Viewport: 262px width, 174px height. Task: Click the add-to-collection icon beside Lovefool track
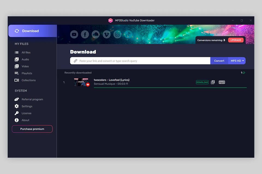pos(213,82)
